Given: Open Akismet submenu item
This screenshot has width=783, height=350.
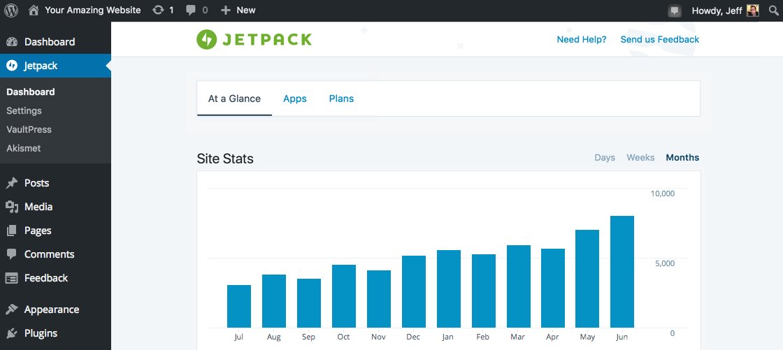Looking at the screenshot, I should point(24,148).
